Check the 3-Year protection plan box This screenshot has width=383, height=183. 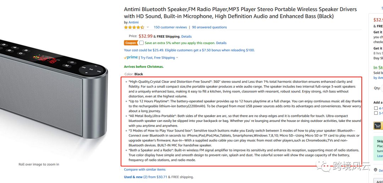coord(376,113)
